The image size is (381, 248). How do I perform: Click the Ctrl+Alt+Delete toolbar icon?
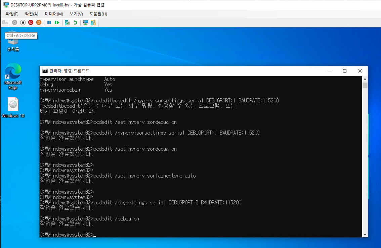pyautogui.click(x=5, y=22)
